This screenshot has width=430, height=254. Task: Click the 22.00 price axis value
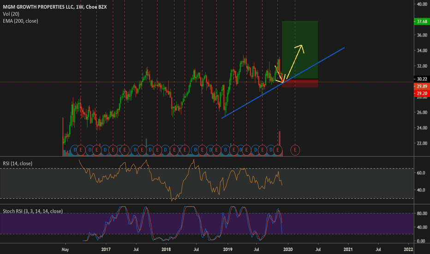coord(422,143)
